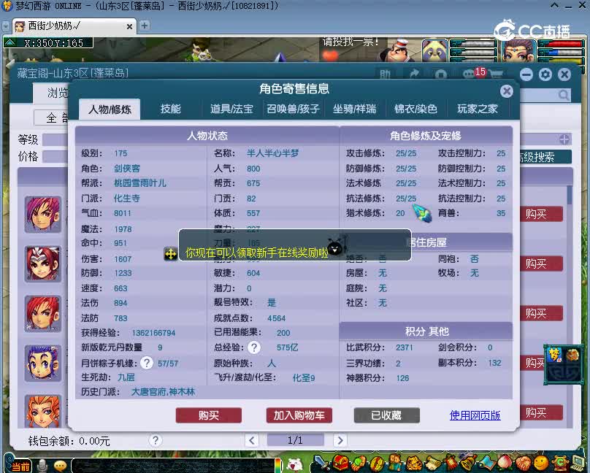Click the help icon beside 月饼粽子机缘
Viewport: 590px width, 473px height.
point(147,363)
